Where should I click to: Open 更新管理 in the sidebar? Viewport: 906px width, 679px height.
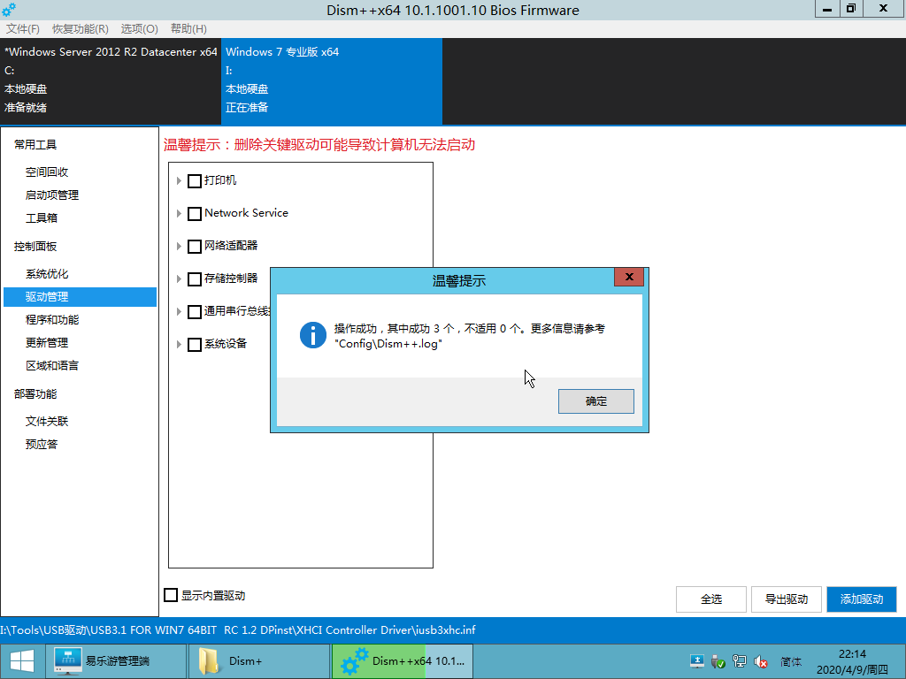click(47, 343)
